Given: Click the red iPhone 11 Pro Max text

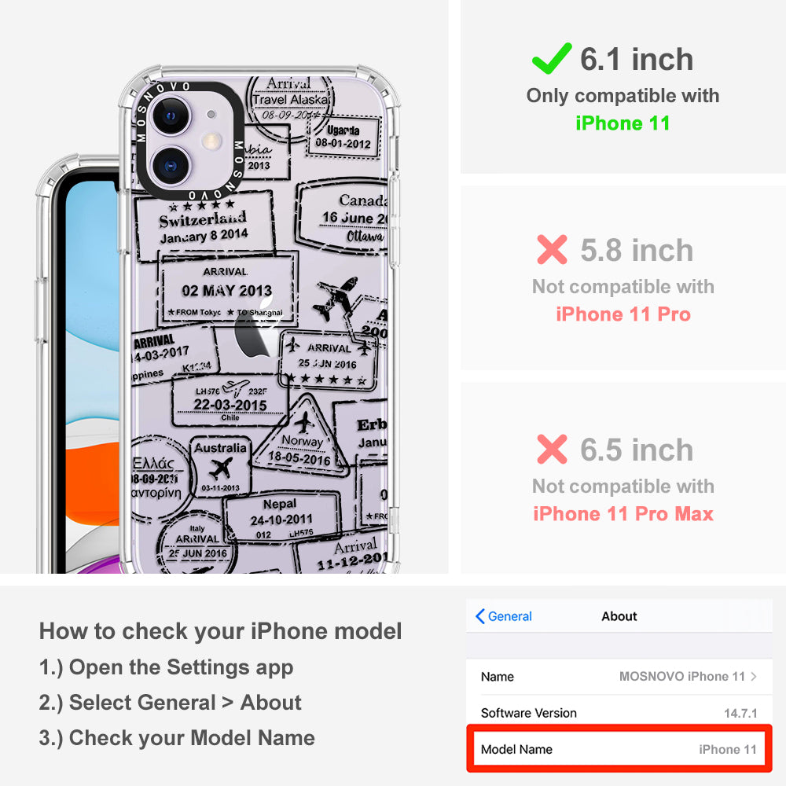Looking at the screenshot, I should (x=623, y=514).
